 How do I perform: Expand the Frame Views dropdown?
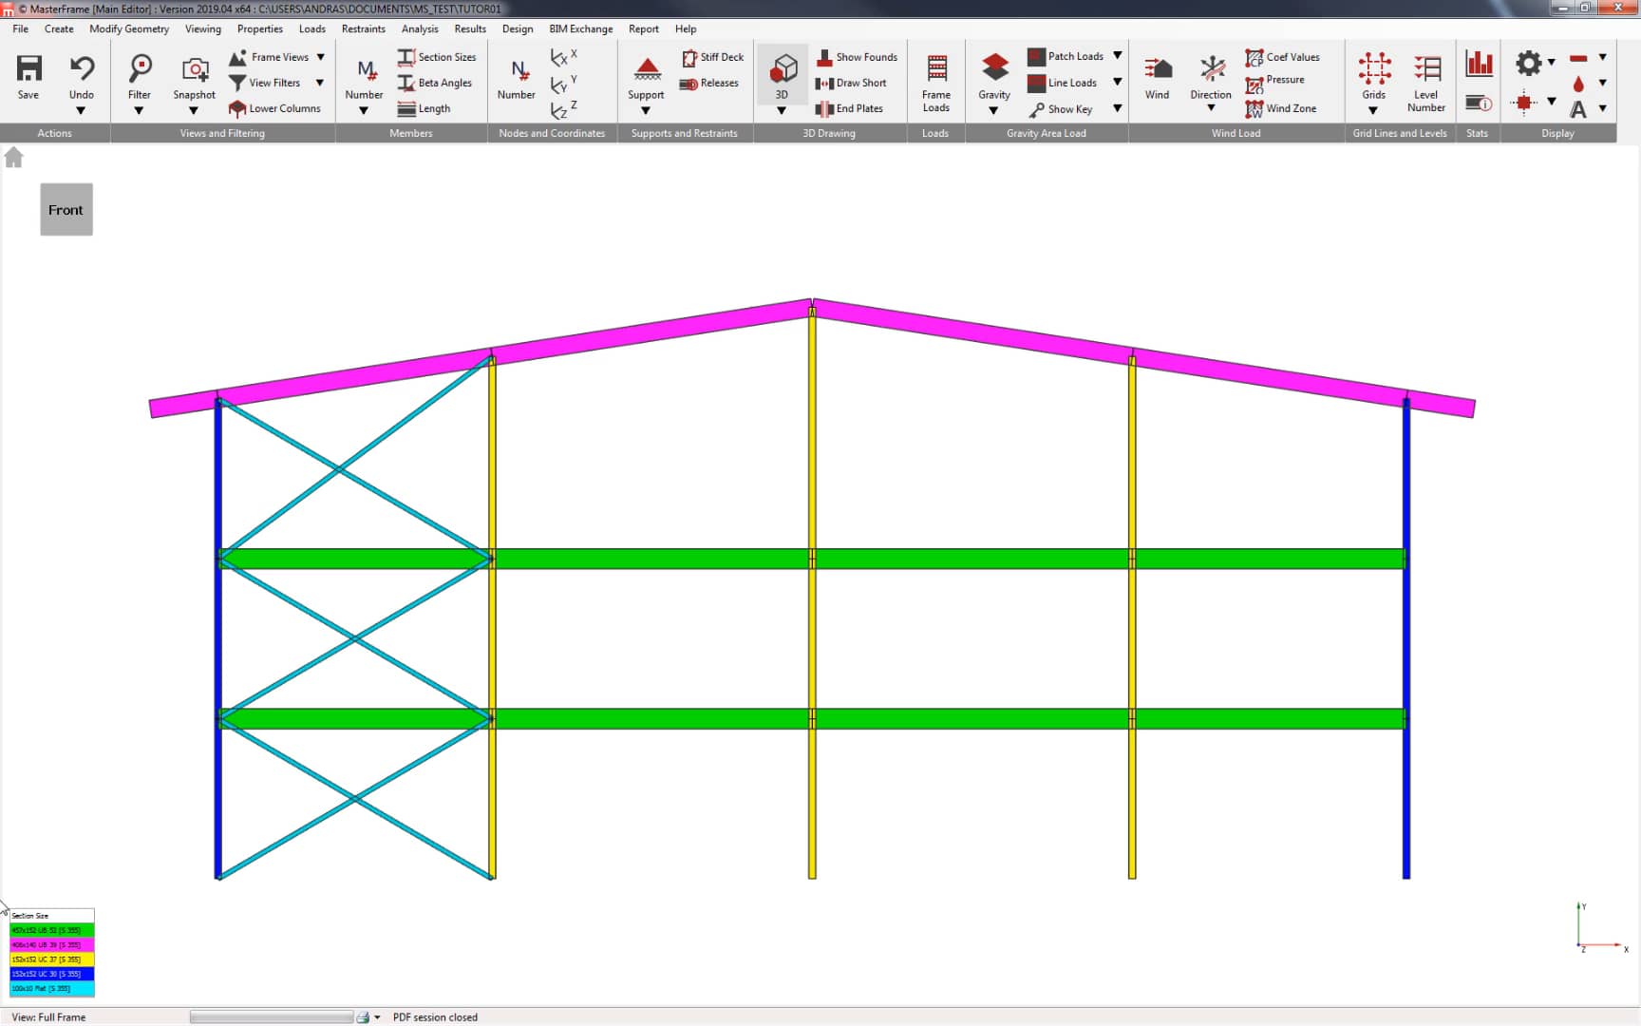pos(321,57)
